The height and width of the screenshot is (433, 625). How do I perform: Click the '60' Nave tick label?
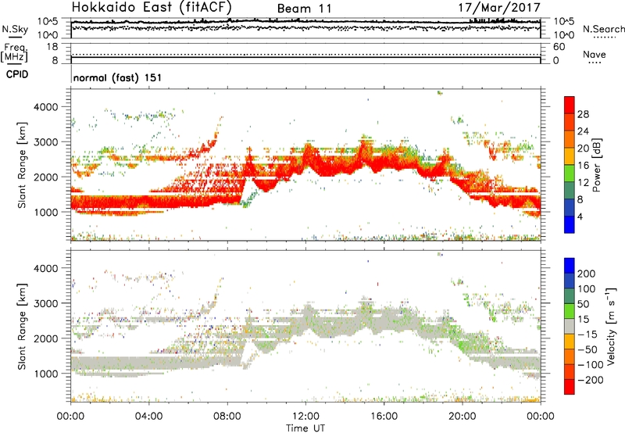(559, 47)
